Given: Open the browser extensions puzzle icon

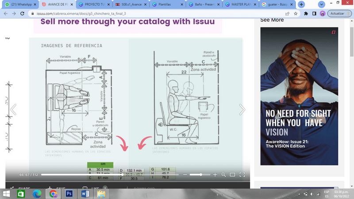Looking at the screenshot, I should 306,14.
